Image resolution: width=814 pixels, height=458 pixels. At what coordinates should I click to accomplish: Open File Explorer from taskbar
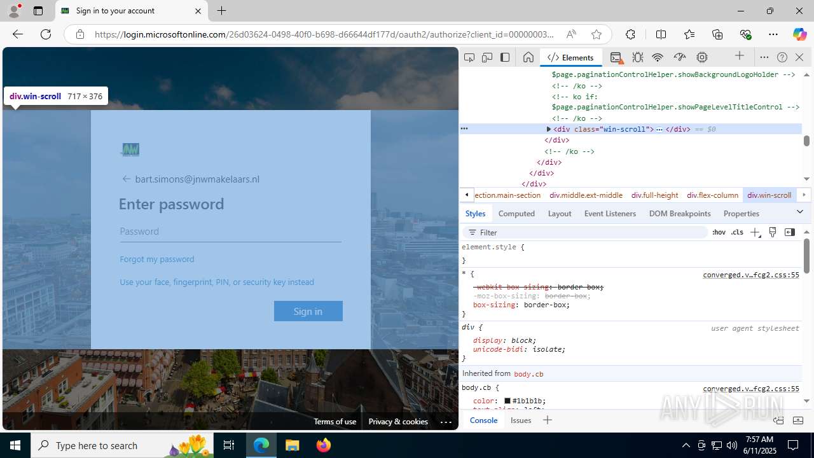pos(293,445)
